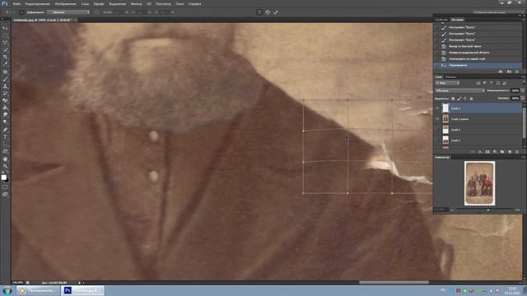Screen dimensions: 527x296
Task: Select the Horizontal Type tool
Action: (5, 137)
